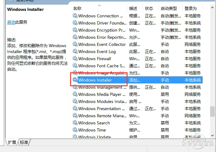The height and width of the screenshot is (152, 216).
Task: Click gear icon of Windows Event Collector
Action: pos(75,44)
